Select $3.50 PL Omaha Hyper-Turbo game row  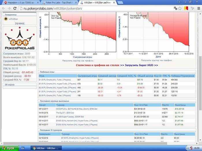pyautogui.click(x=117, y=88)
